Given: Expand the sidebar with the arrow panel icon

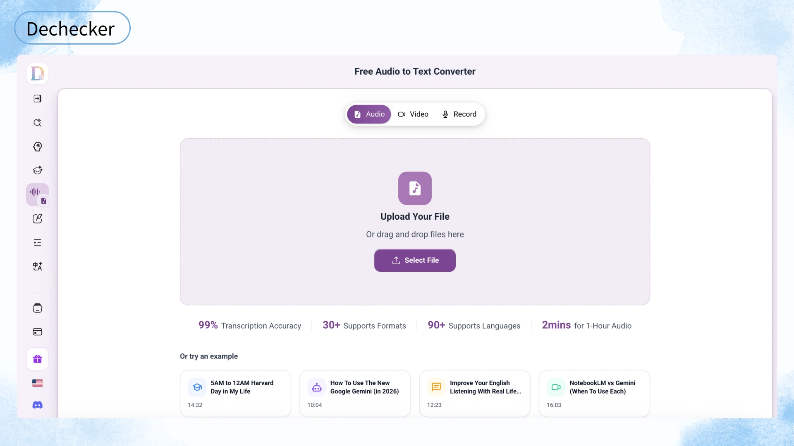Looking at the screenshot, I should (x=38, y=99).
